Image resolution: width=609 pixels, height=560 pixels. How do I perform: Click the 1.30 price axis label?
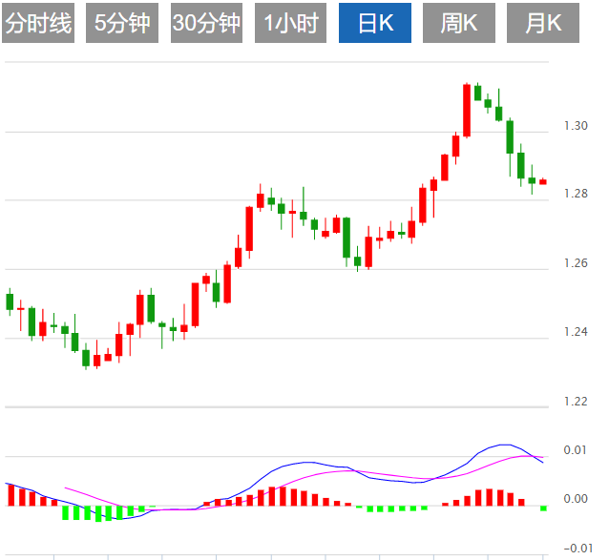576,126
